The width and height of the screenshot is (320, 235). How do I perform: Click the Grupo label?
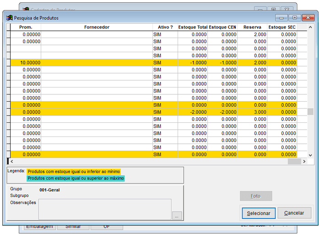tap(16, 189)
